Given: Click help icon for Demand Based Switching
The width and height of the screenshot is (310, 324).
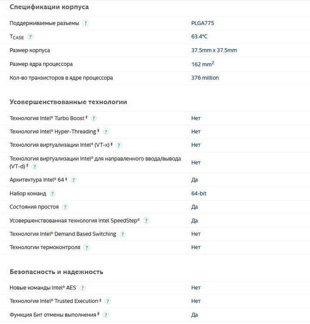Looking at the screenshot, I should [x=123, y=234].
